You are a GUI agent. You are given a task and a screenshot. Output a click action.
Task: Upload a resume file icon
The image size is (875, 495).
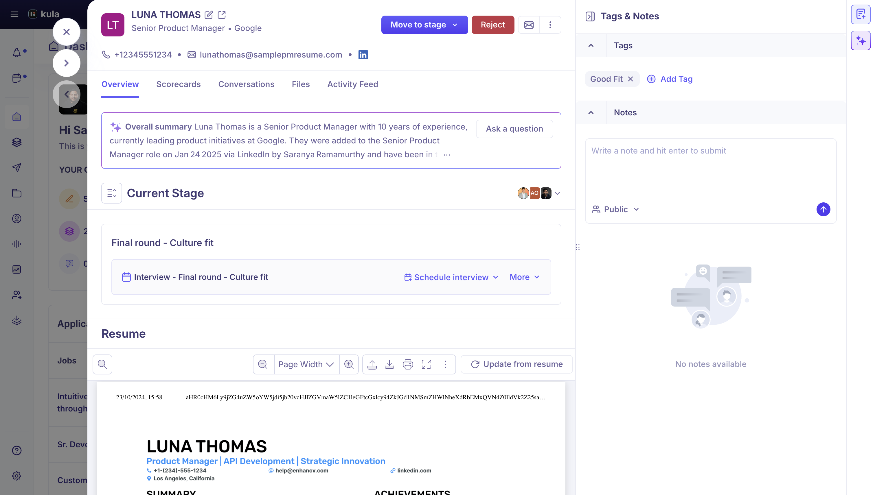pyautogui.click(x=372, y=364)
